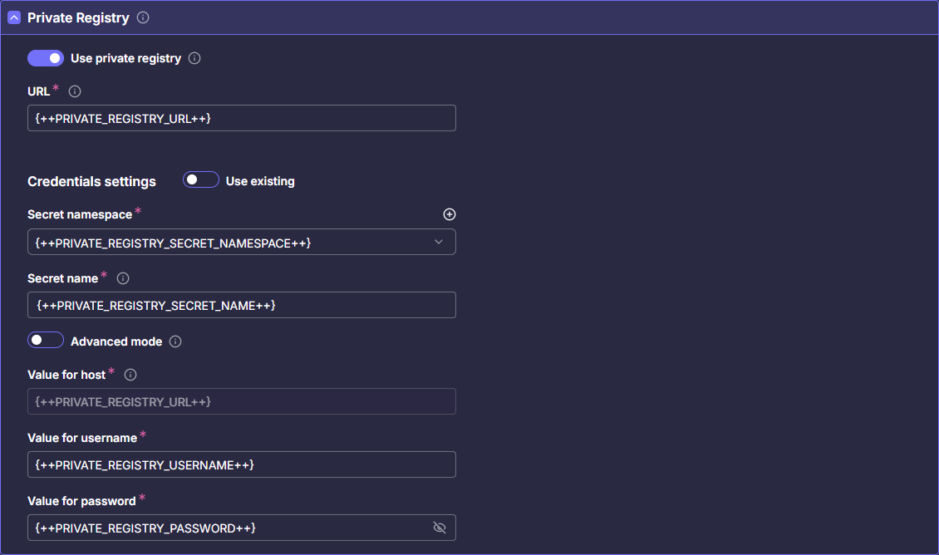Image resolution: width=939 pixels, height=555 pixels.
Task: Expand the Secret namespace dropdown
Action: [x=439, y=242]
